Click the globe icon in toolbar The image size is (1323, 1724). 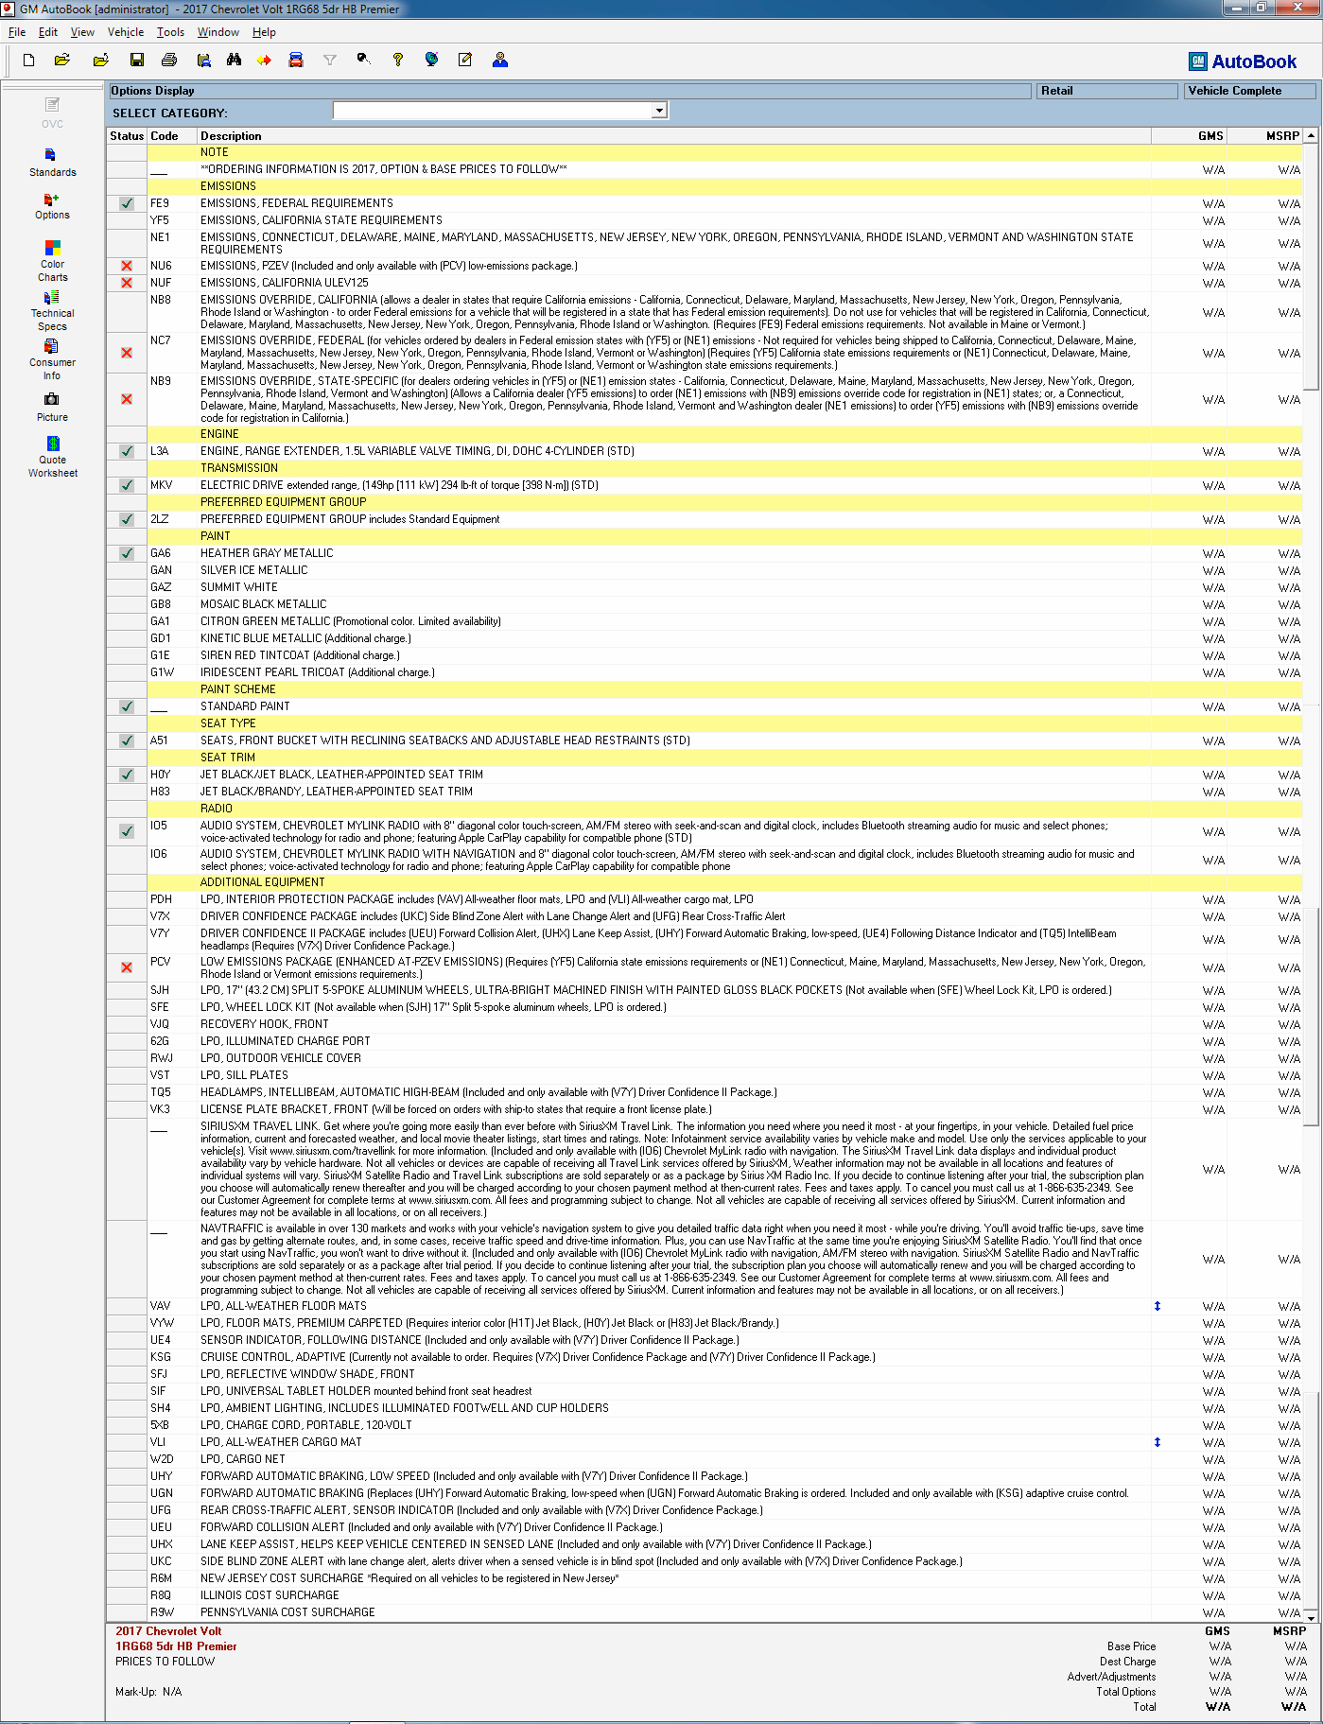[x=431, y=61]
